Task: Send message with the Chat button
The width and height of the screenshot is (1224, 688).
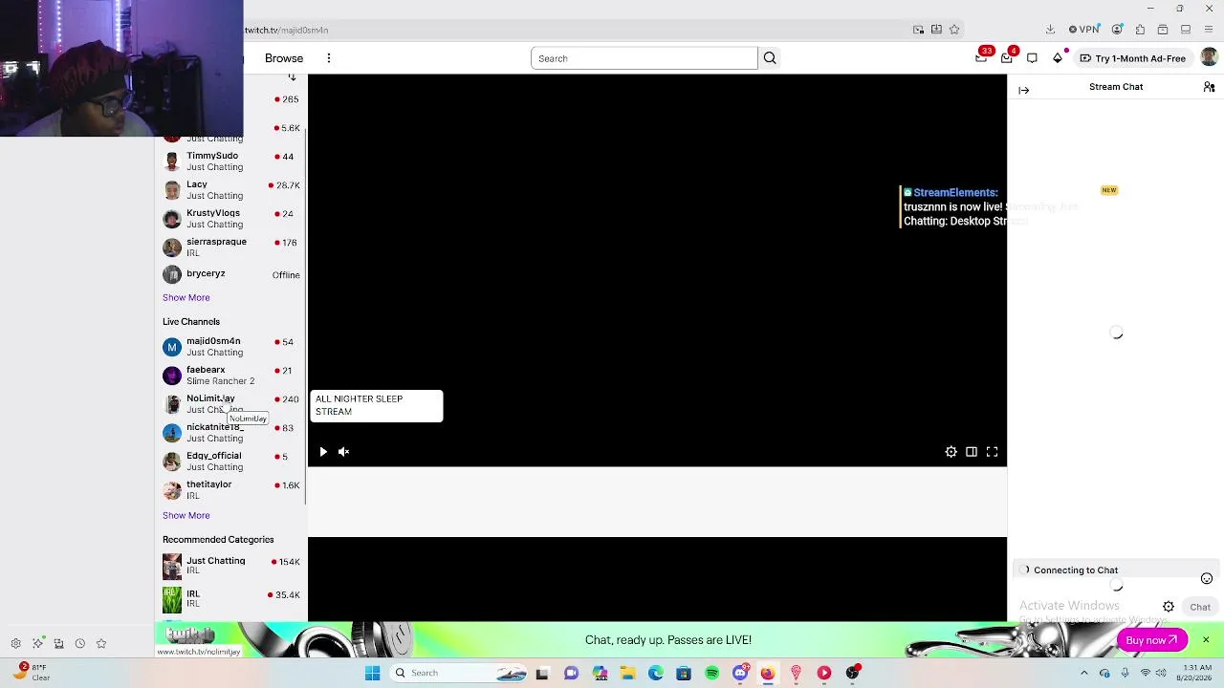Action: 1200,607
